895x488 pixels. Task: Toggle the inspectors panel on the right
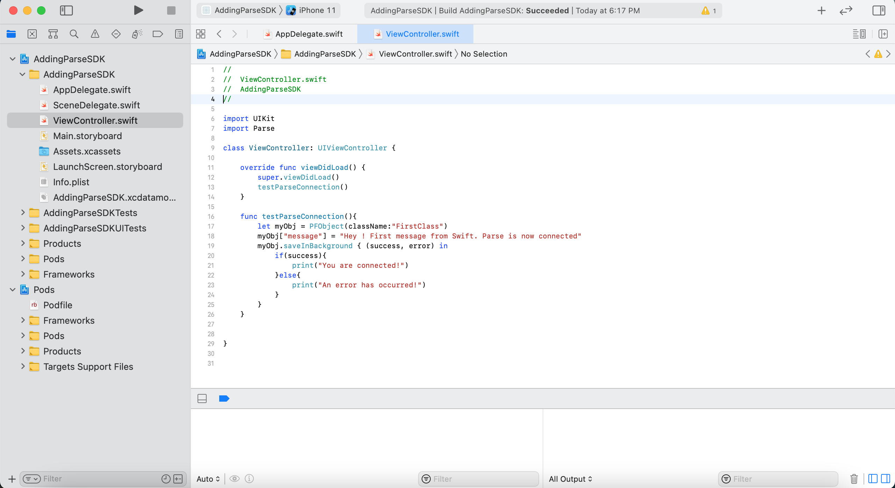879,10
